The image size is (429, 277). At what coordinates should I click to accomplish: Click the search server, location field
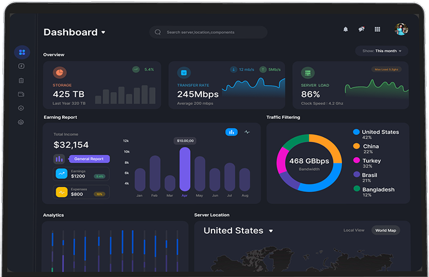tap(209, 32)
